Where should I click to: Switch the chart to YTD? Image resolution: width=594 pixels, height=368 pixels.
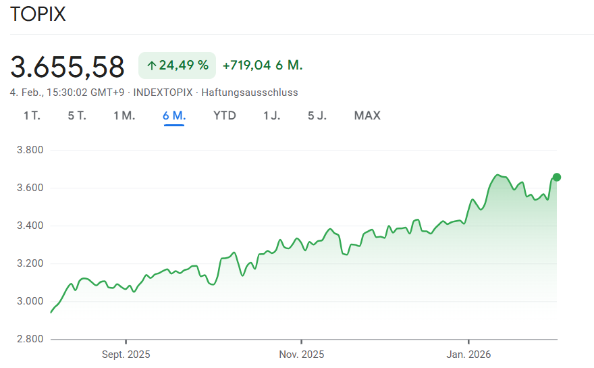(x=225, y=115)
